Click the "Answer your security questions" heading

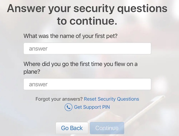(87, 9)
